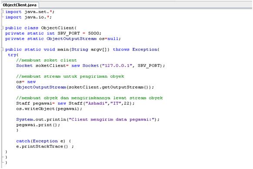Click the comment '//membuat soket client'
253x169 pixels.
tap(47, 60)
